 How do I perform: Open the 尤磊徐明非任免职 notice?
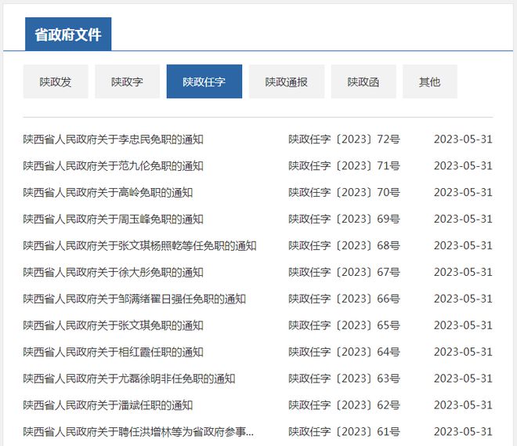129,379
